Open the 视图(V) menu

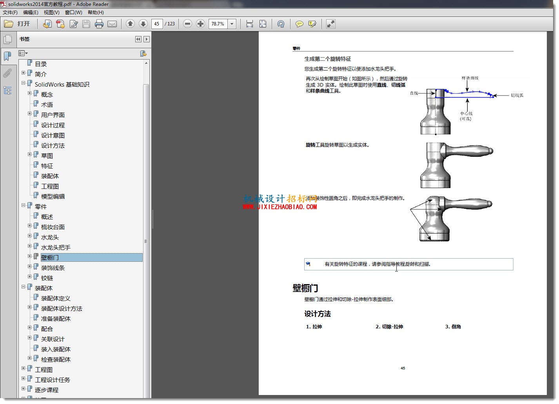(51, 13)
